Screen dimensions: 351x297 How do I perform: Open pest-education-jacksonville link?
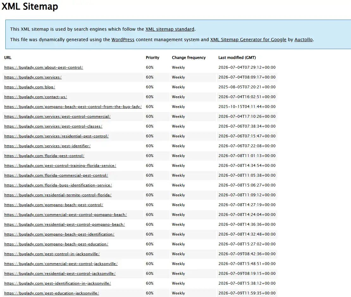pos(52,294)
